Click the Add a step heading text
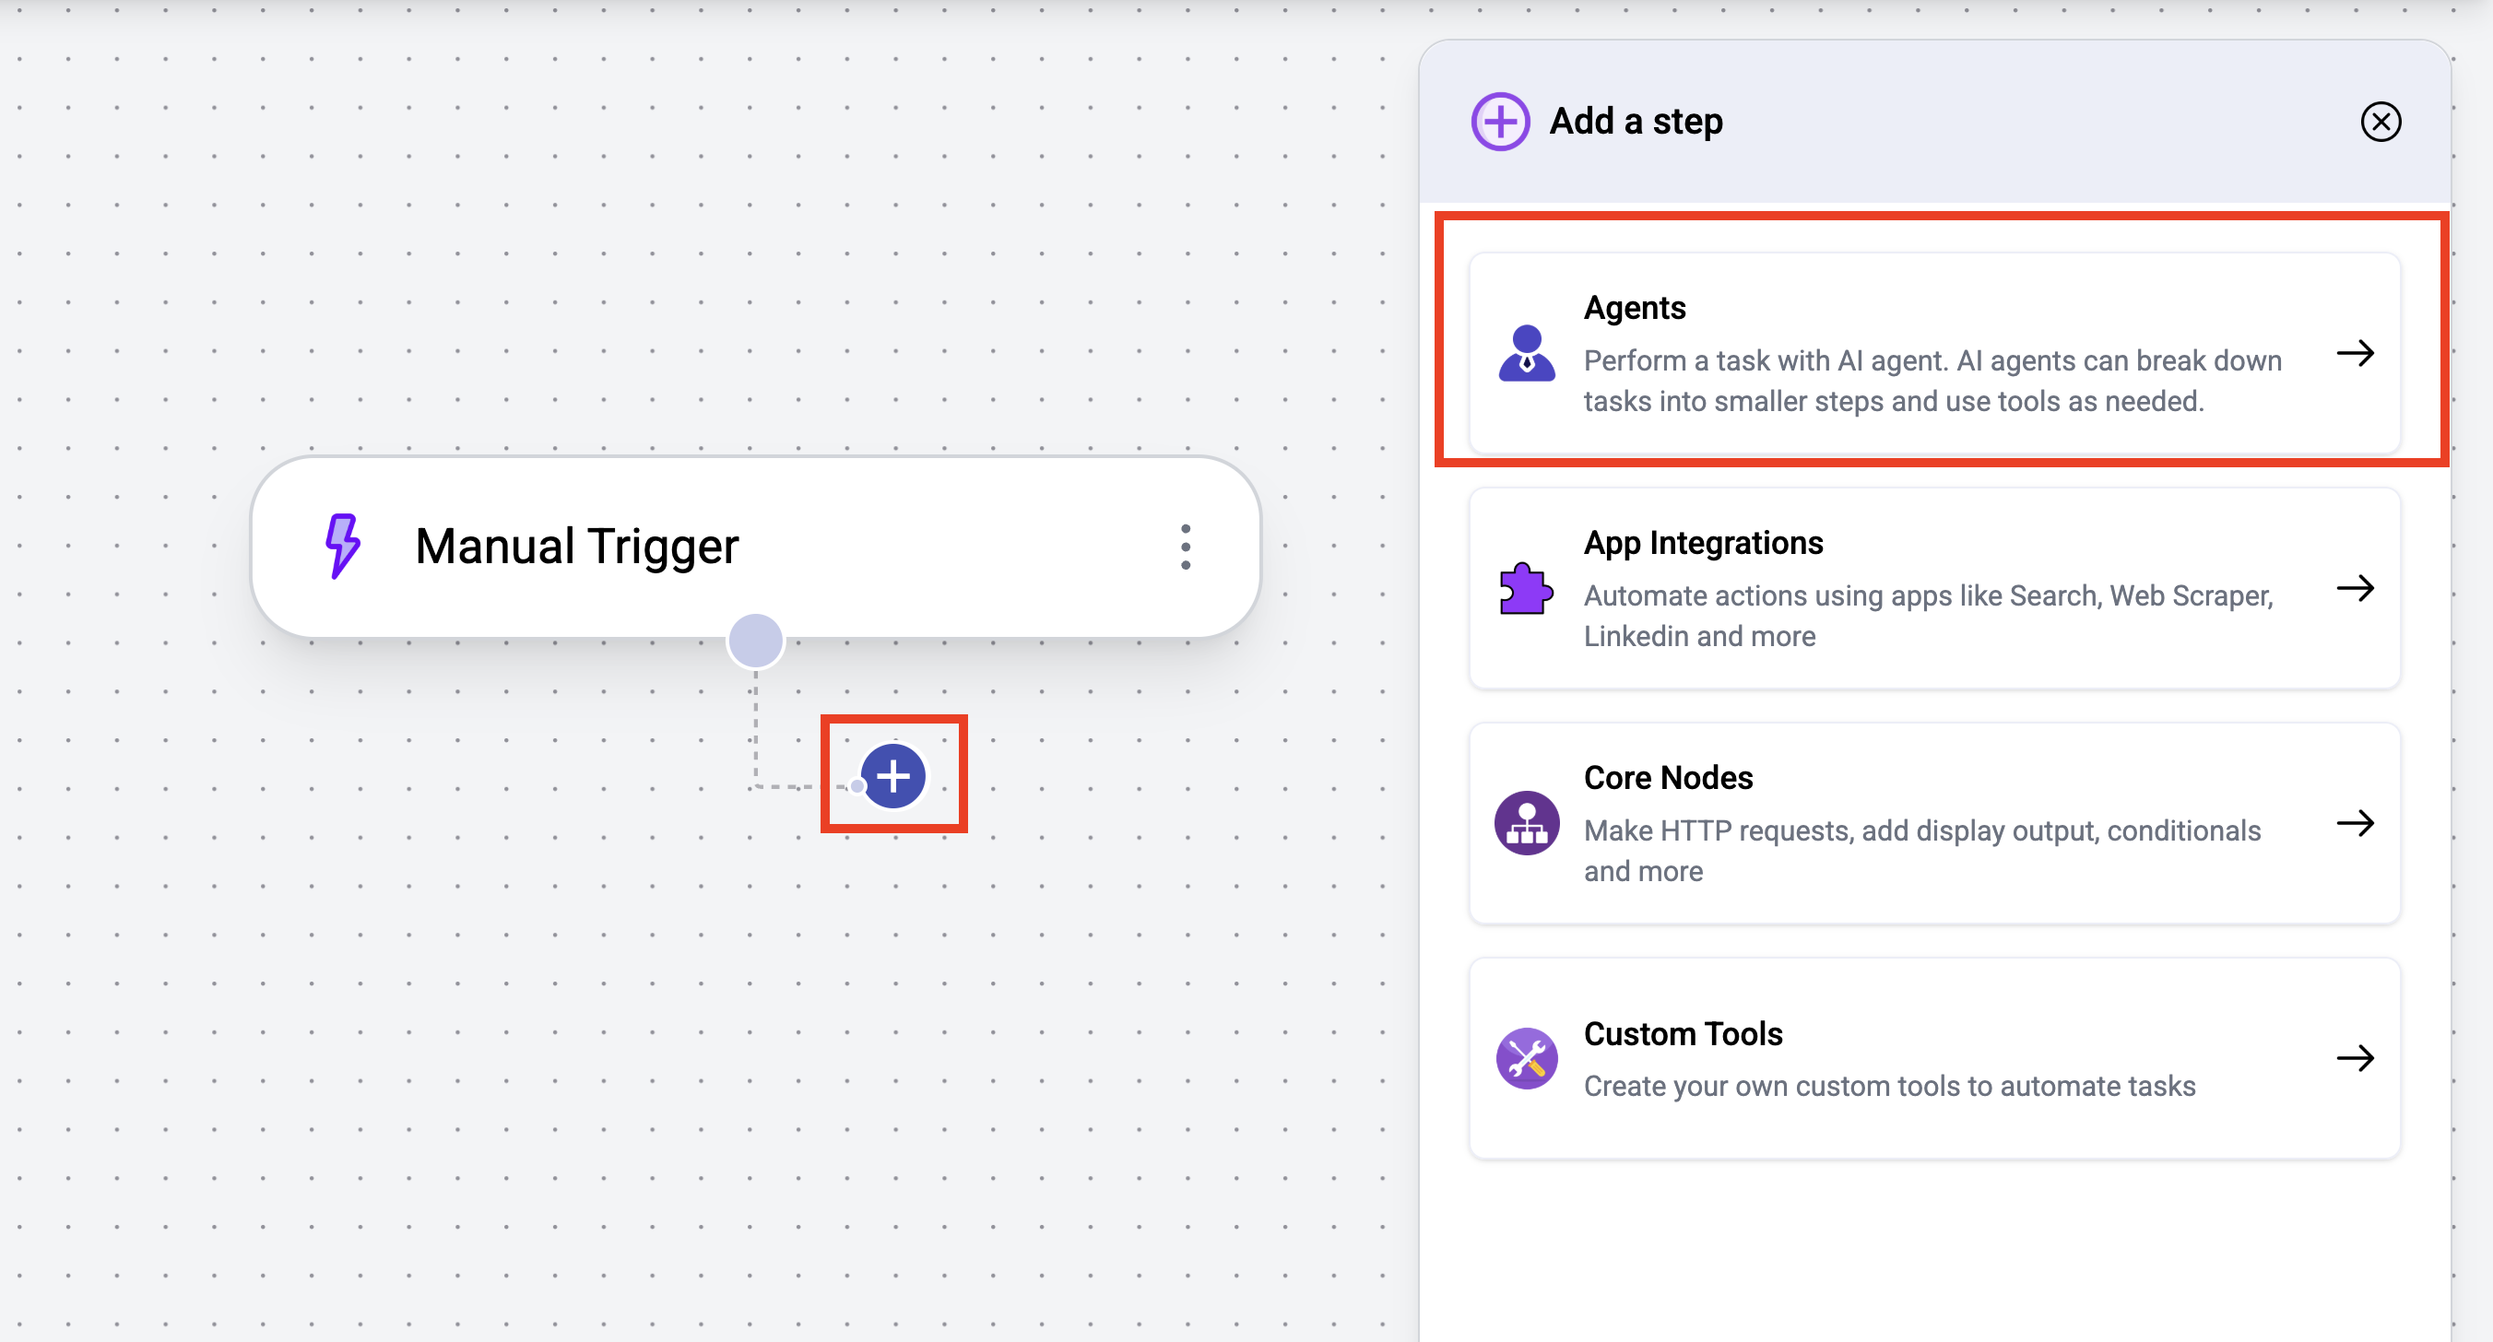 click(1636, 122)
